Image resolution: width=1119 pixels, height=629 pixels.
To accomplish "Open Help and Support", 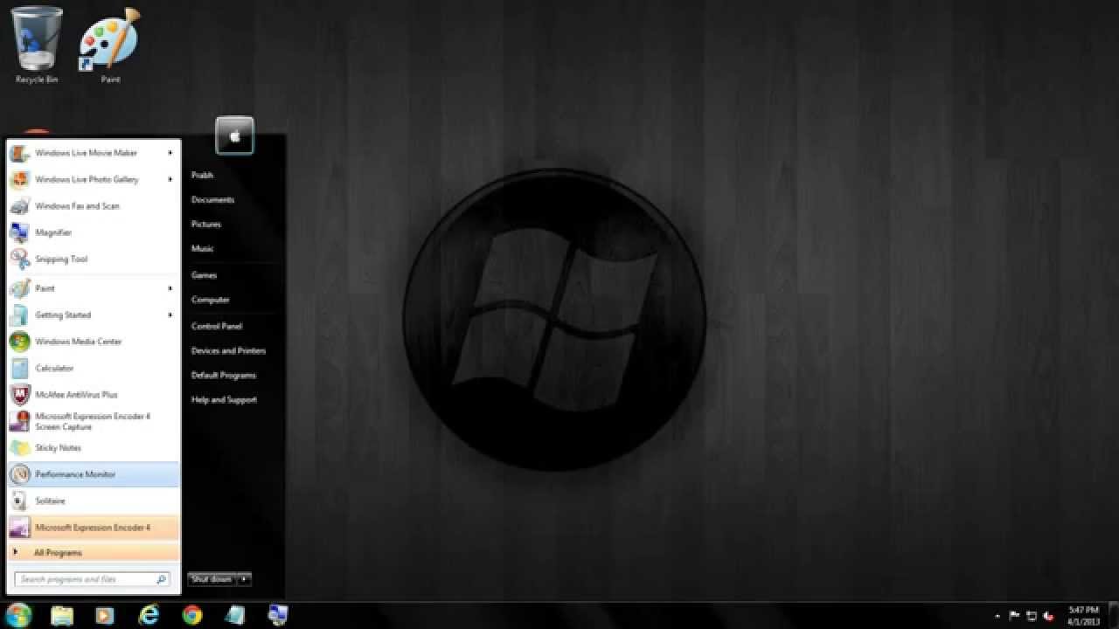I will 224,399.
